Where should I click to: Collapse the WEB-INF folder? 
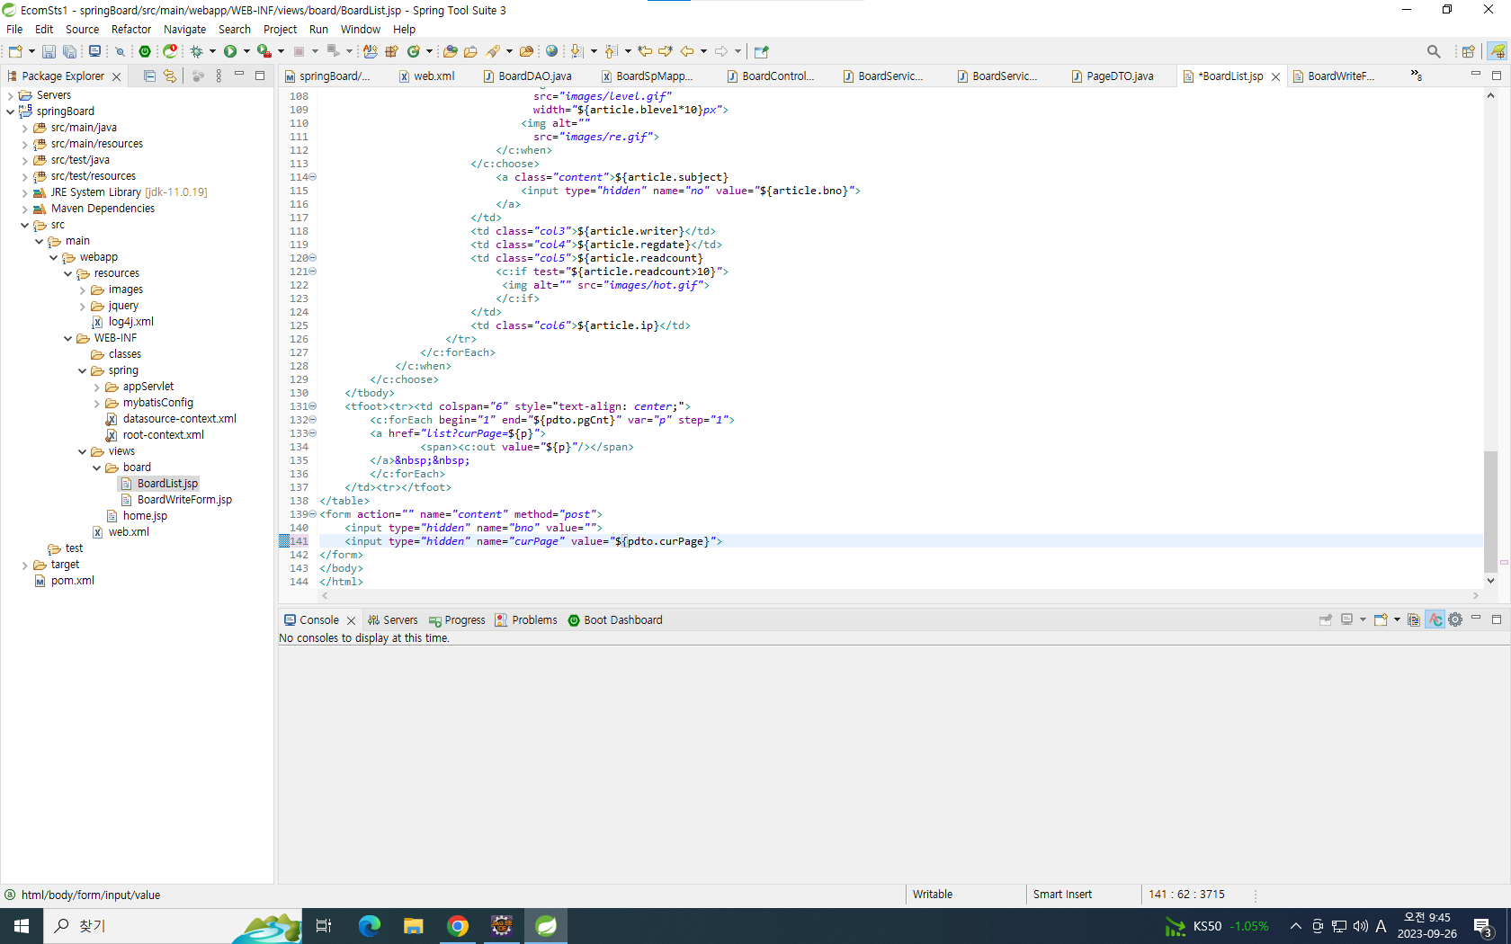[x=67, y=338]
